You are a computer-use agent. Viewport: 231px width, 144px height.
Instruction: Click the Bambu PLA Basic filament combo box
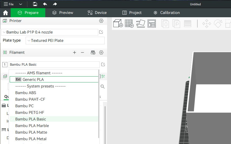click(54, 65)
